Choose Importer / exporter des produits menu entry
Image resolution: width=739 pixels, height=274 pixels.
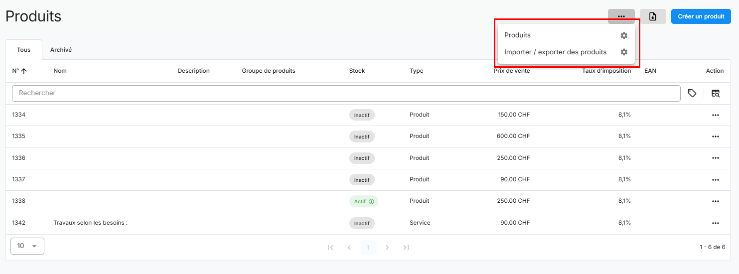click(555, 52)
